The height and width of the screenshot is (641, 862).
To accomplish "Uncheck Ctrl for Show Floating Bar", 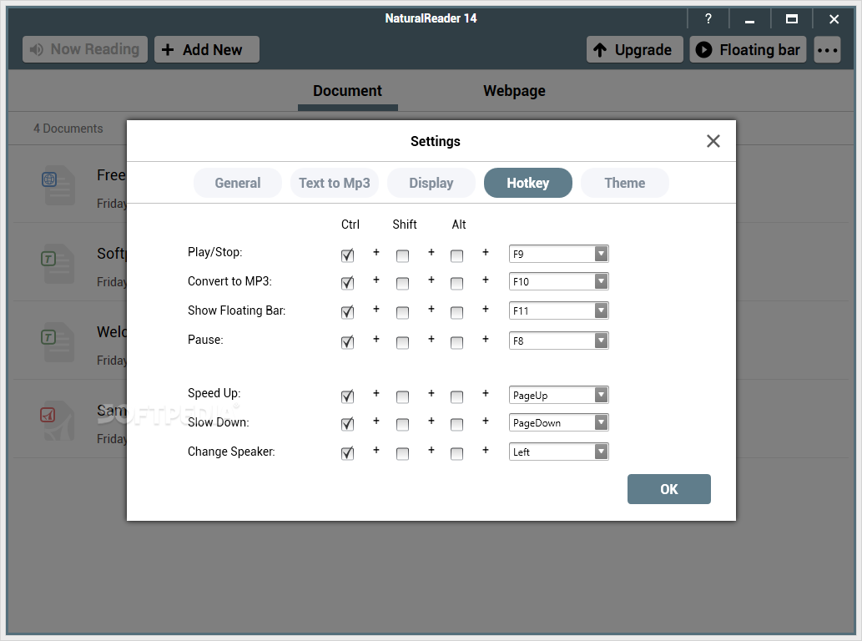I will coord(347,312).
